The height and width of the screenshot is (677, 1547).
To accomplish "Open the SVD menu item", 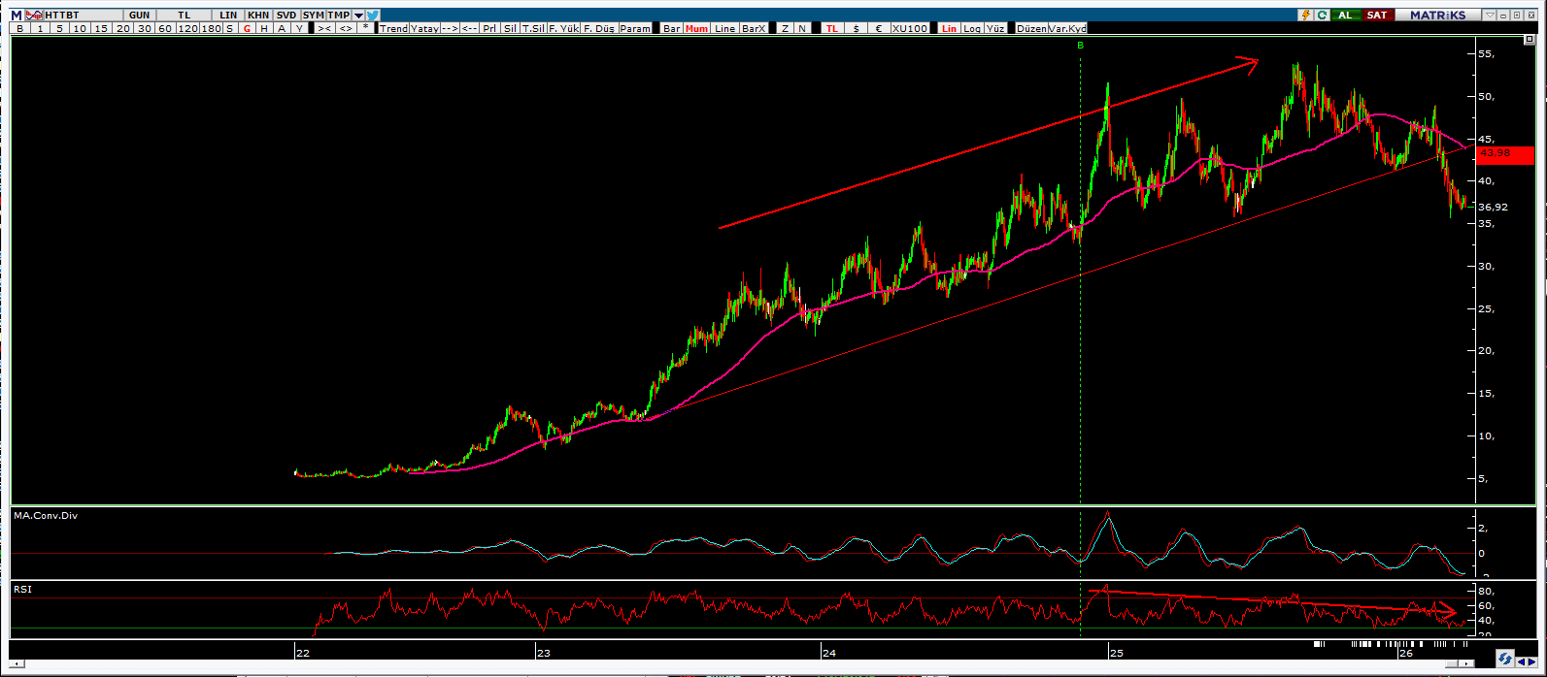I will (286, 16).
